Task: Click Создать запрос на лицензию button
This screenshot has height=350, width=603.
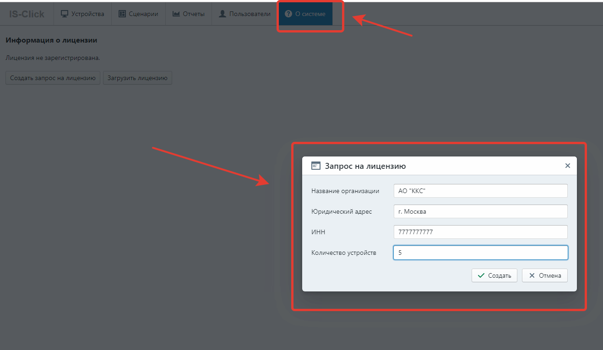Action: 53,78
